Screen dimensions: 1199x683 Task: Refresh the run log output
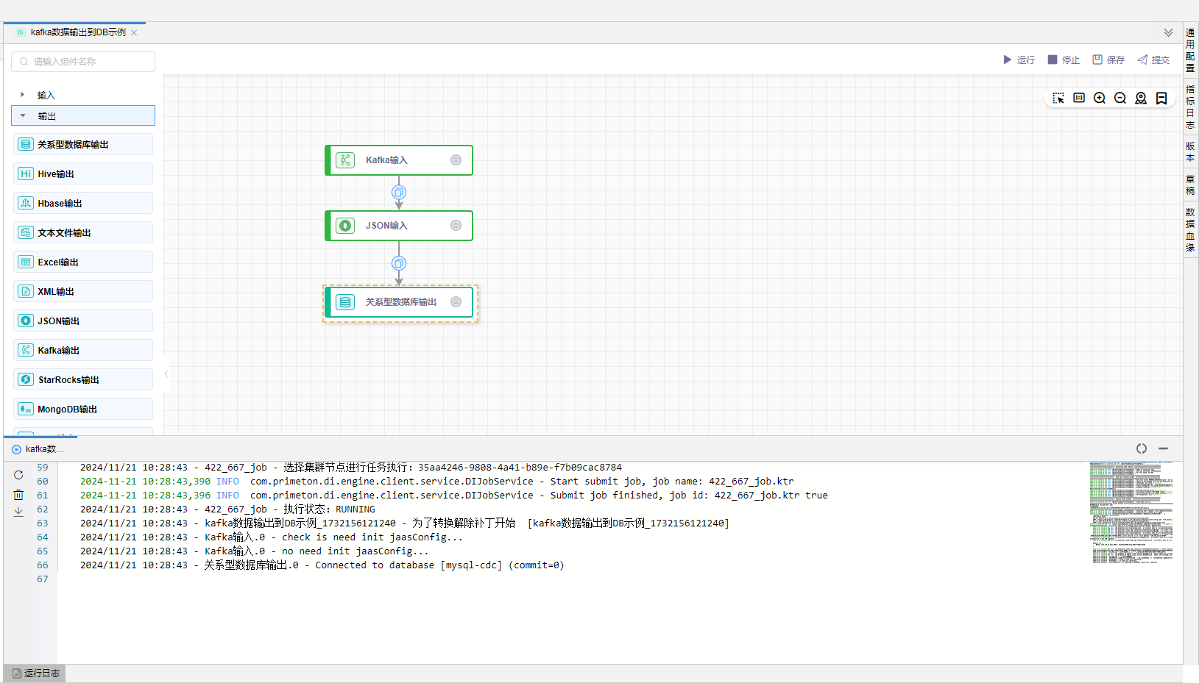18,475
